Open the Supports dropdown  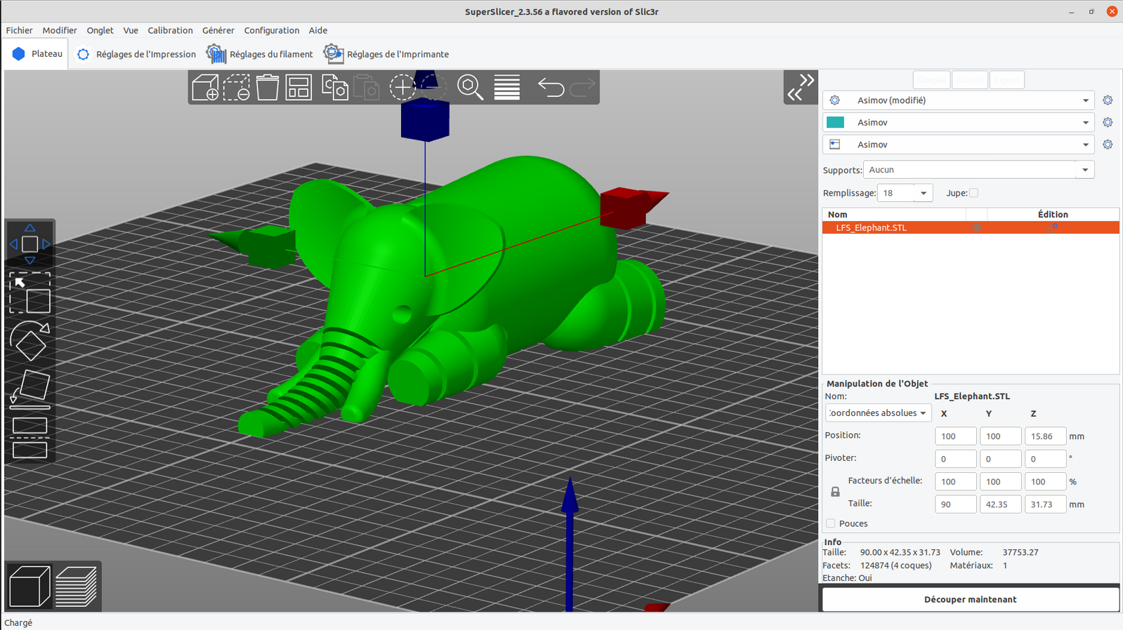tap(978, 170)
